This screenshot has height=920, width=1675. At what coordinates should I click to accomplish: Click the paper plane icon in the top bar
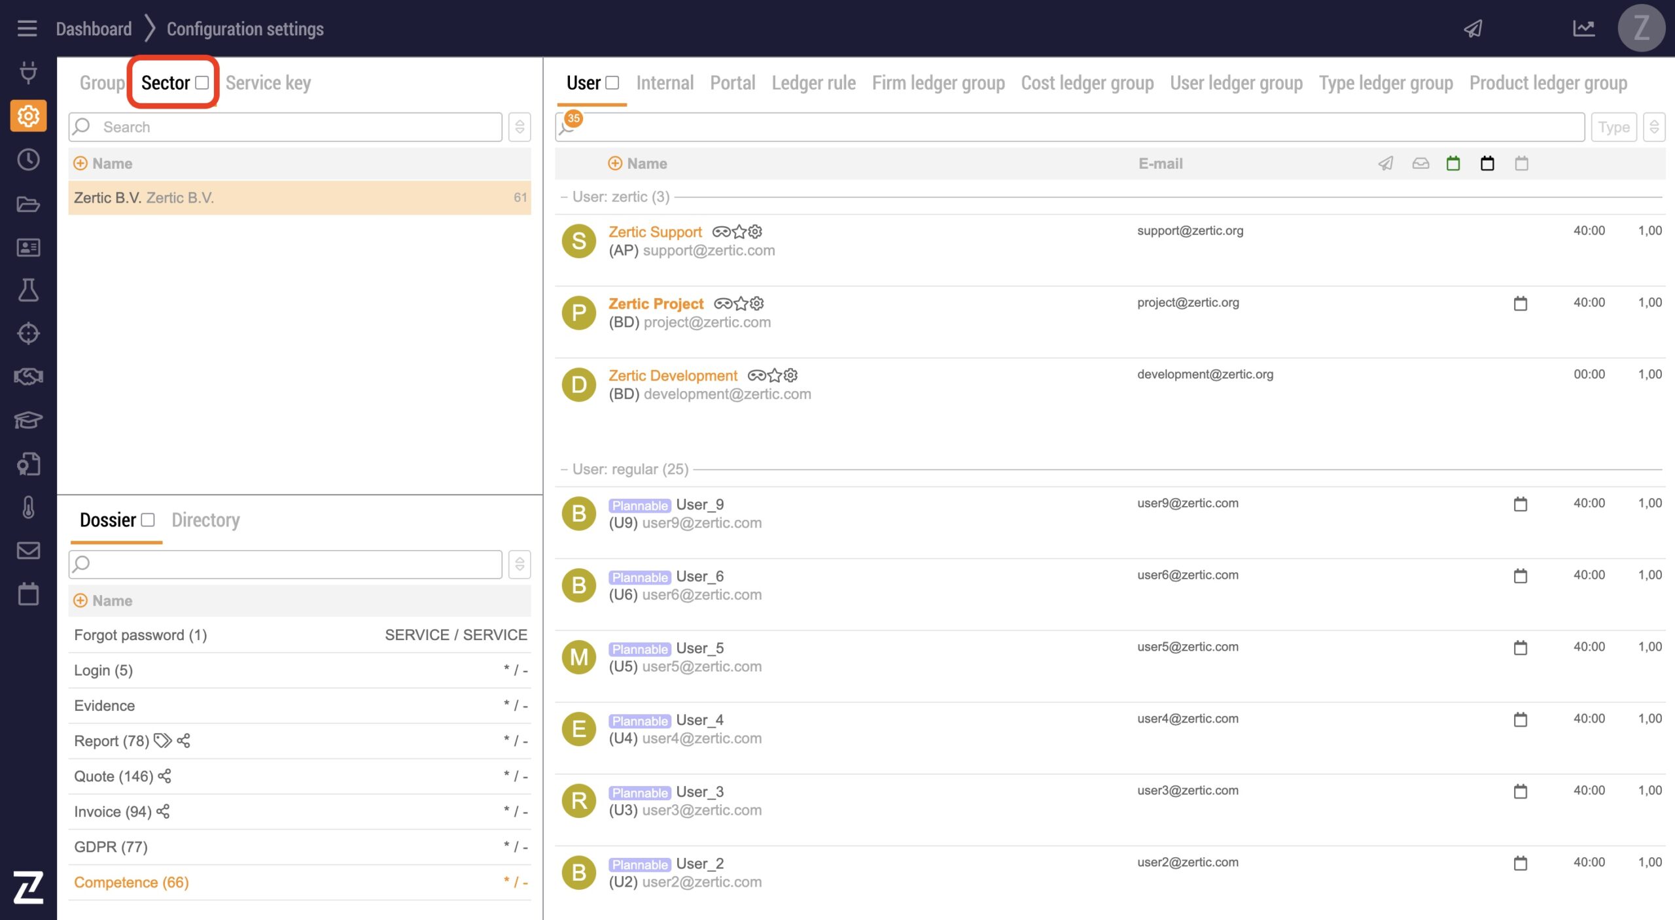point(1473,29)
